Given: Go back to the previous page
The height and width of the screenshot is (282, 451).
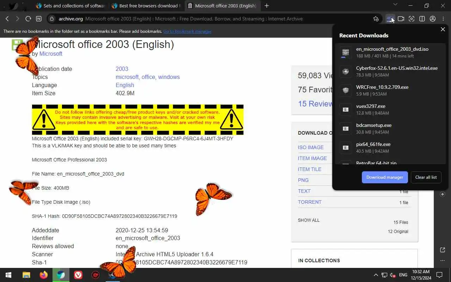Looking at the screenshot, I should tap(7, 19).
